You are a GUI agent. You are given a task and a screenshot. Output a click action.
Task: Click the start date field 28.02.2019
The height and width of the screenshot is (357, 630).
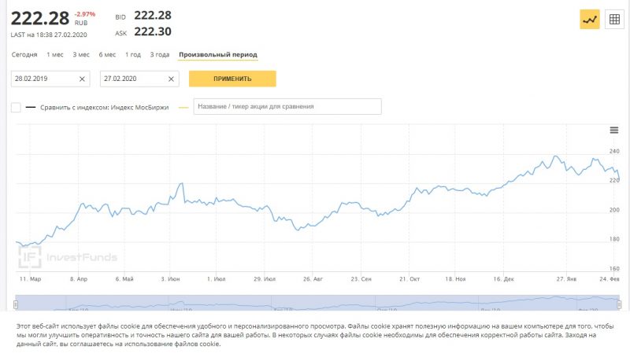click(x=43, y=79)
